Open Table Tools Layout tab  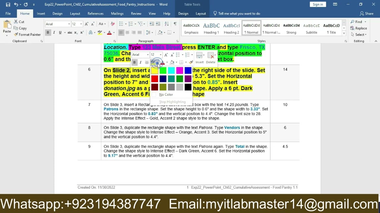point(201,14)
